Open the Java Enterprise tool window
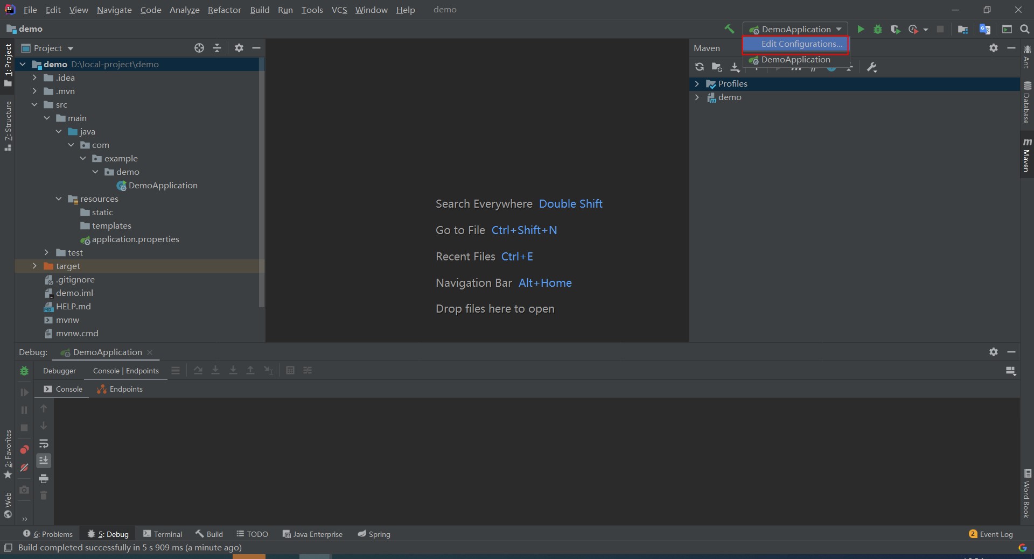 pos(313,534)
